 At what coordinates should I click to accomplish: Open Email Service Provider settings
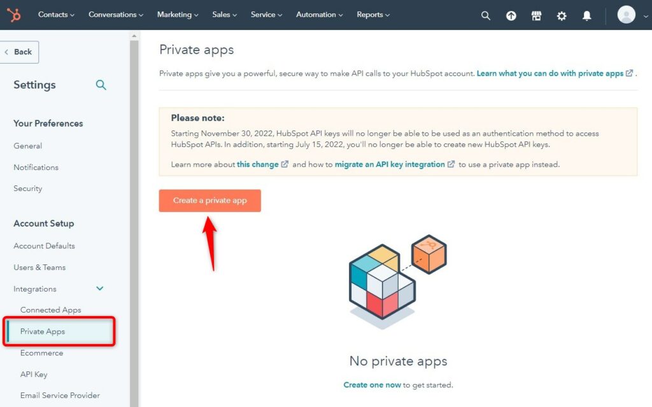coord(60,396)
